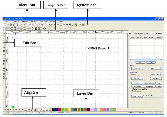Click the X position input field

[8, 27]
